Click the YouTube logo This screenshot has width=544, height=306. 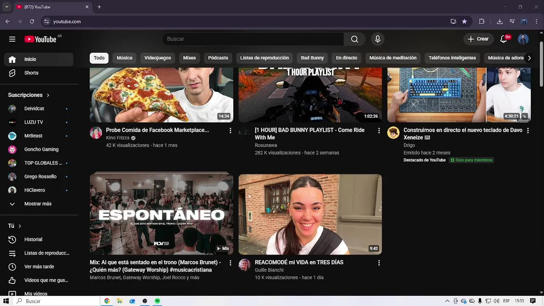(x=40, y=39)
